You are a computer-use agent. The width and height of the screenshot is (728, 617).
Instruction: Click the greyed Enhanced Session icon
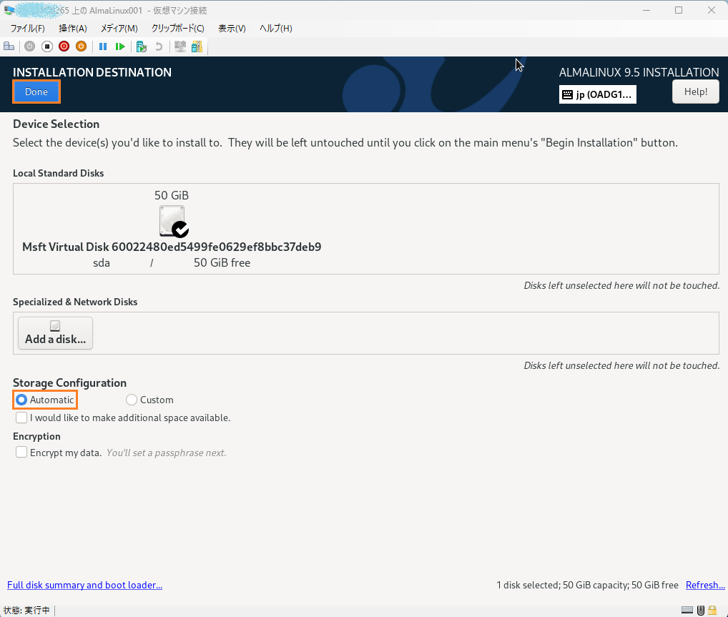[x=180, y=46]
